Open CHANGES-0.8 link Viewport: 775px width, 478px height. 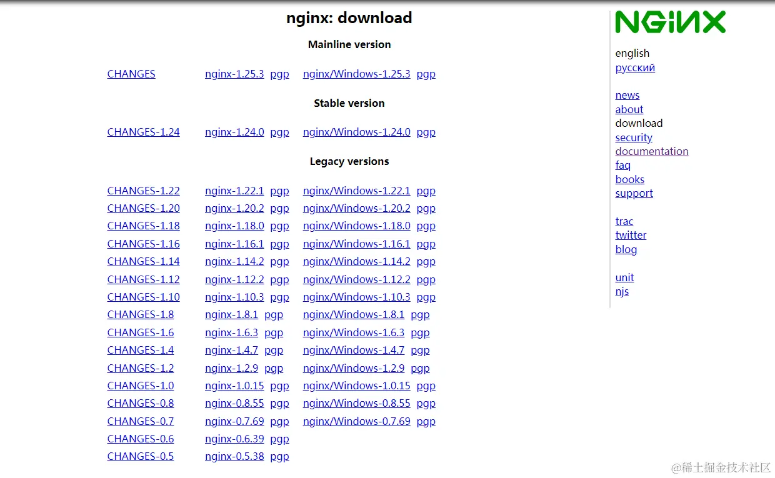tap(141, 403)
